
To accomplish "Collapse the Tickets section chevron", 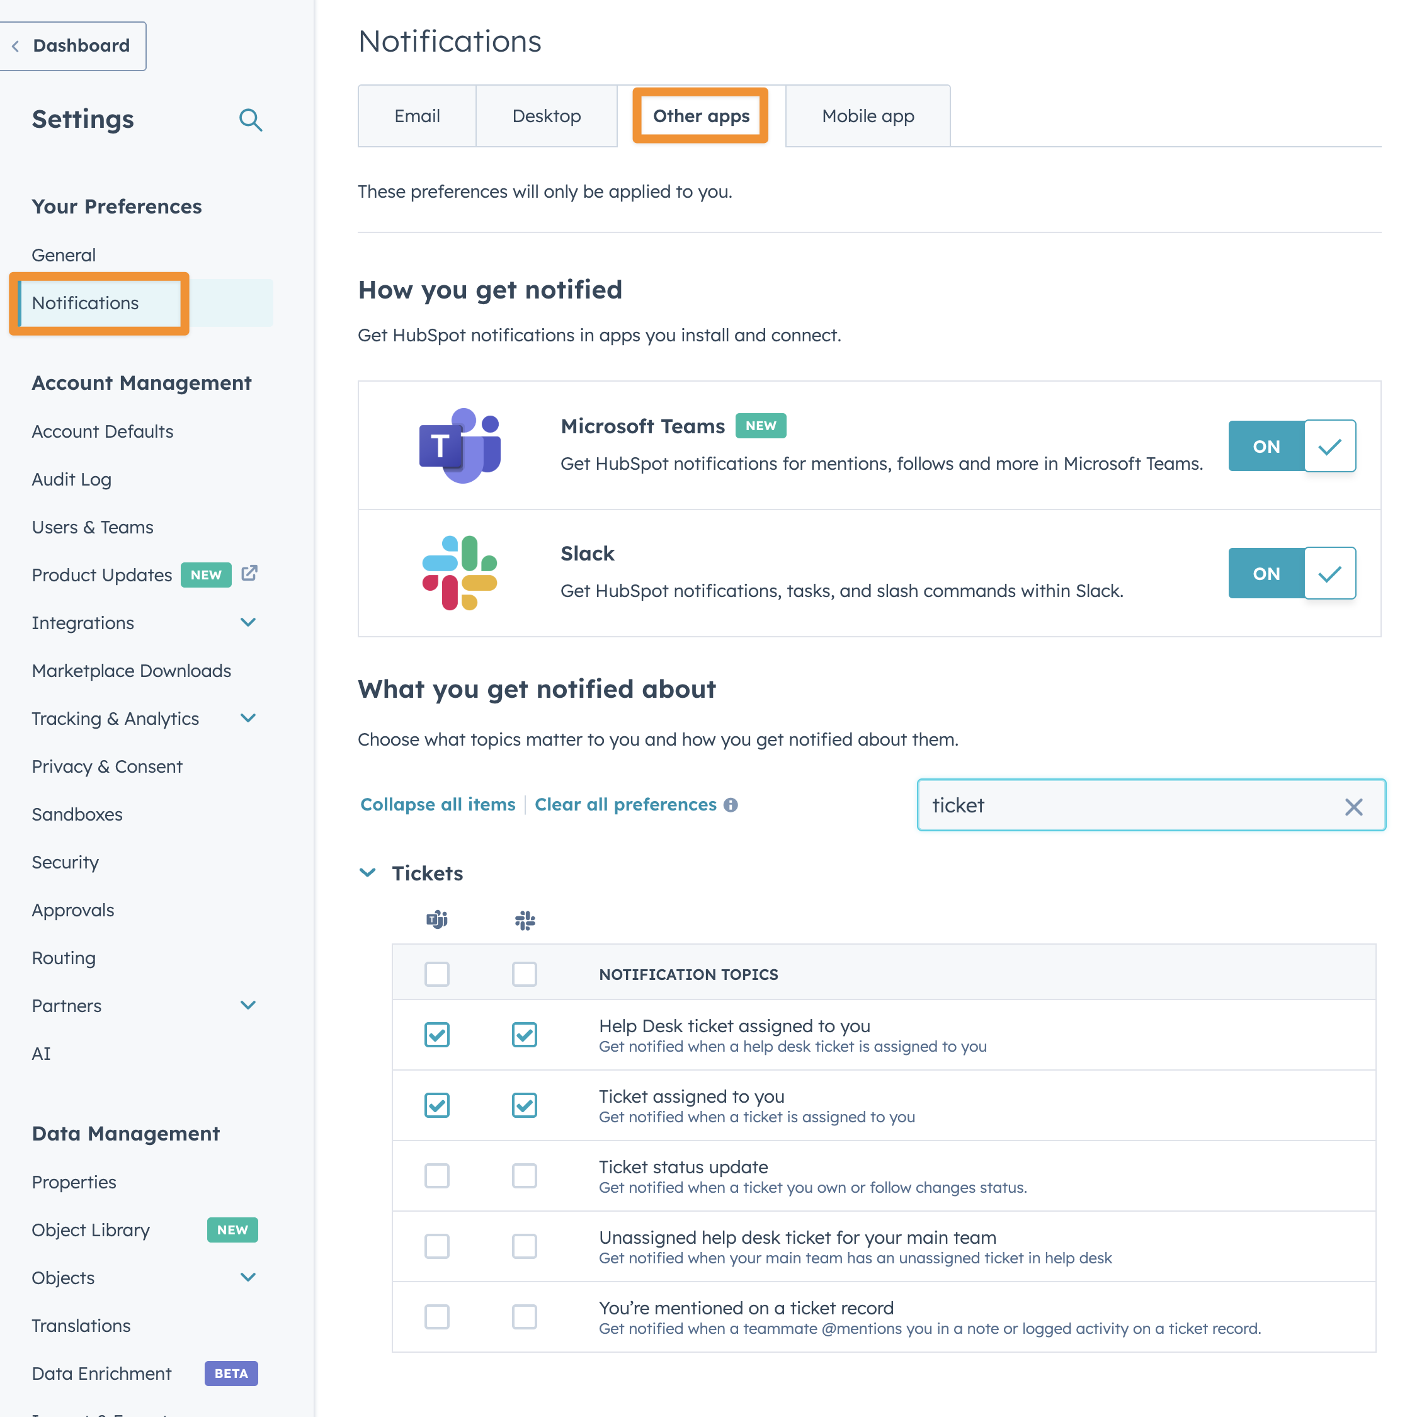I will (x=367, y=873).
